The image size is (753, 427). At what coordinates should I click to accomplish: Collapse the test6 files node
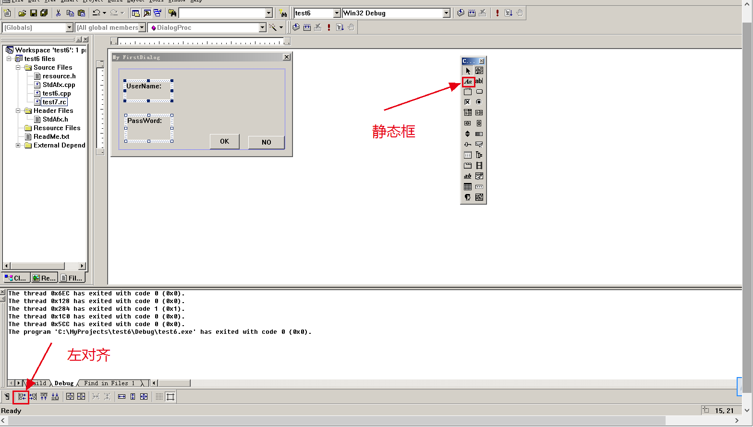click(x=9, y=59)
